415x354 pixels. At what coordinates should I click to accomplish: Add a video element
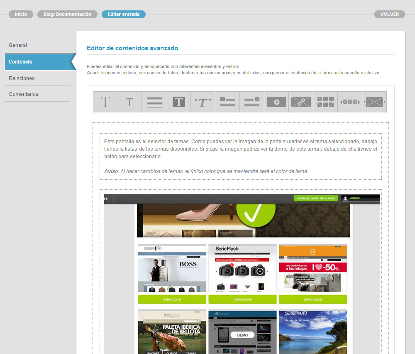[x=276, y=102]
